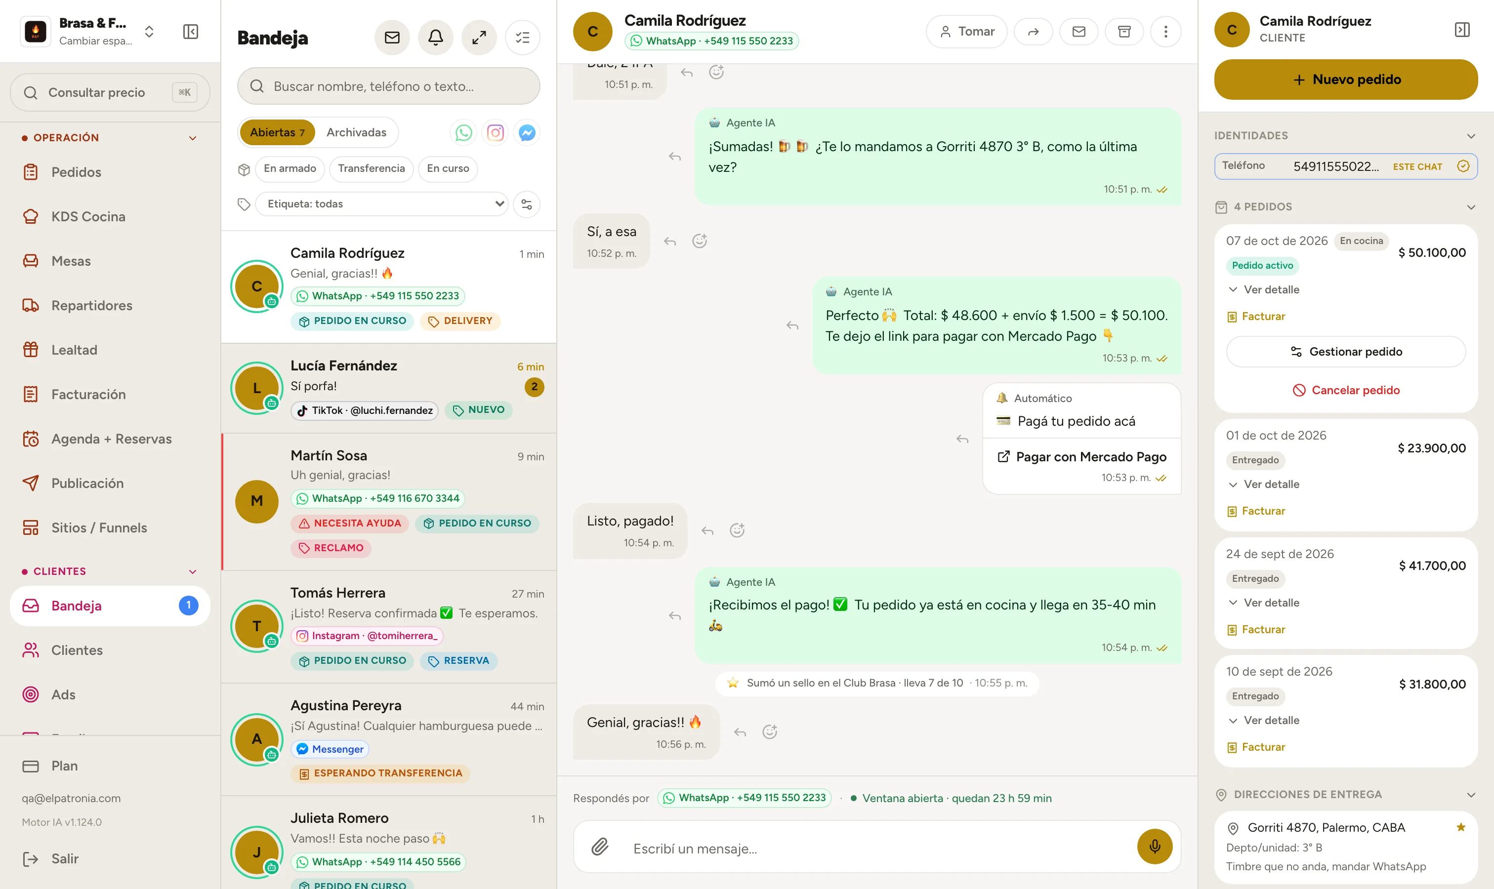Expand Ver detalle for 01 de oct order
The height and width of the screenshot is (889, 1494).
click(1263, 485)
